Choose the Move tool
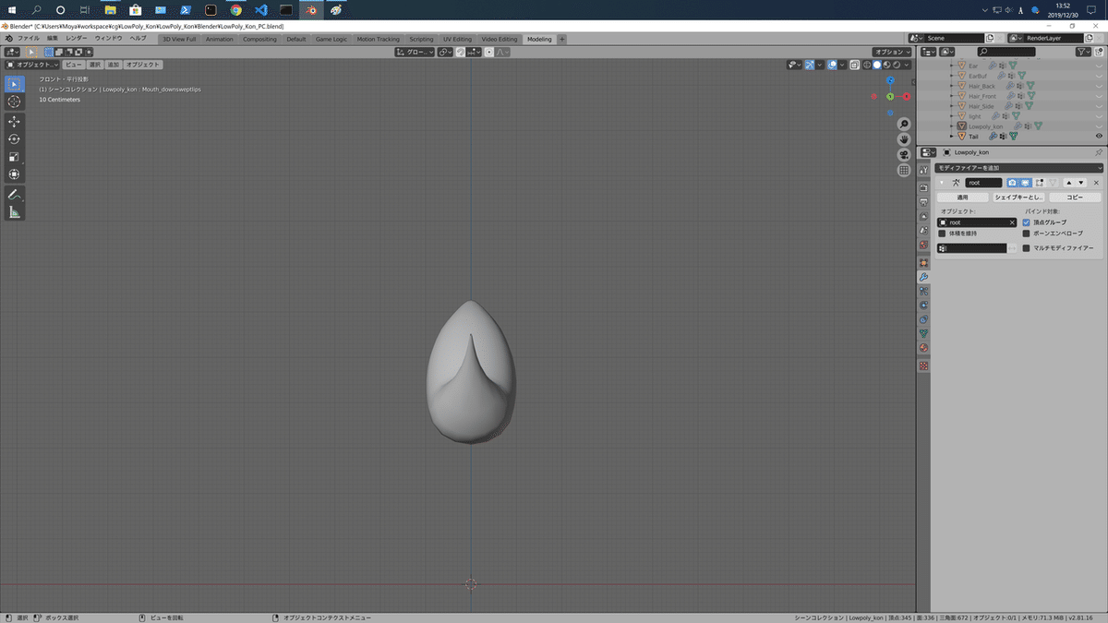Image resolution: width=1108 pixels, height=623 pixels. coord(14,121)
